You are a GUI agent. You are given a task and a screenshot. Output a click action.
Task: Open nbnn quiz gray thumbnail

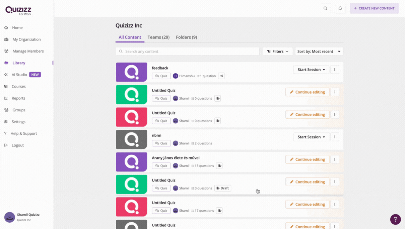(x=131, y=139)
